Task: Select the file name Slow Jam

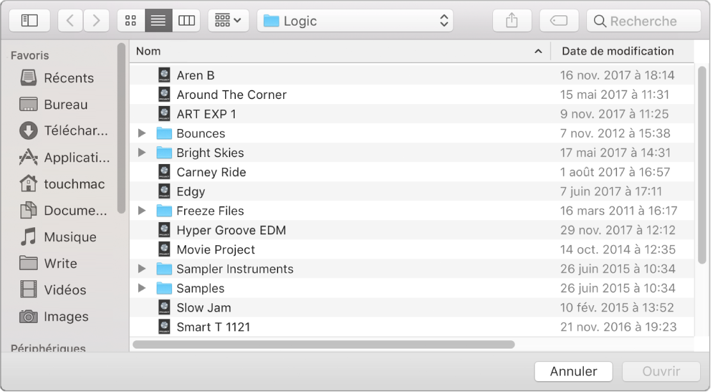Action: click(203, 308)
